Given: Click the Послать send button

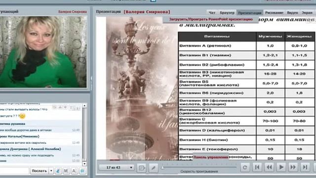Looking at the screenshot, I should pyautogui.click(x=39, y=171).
